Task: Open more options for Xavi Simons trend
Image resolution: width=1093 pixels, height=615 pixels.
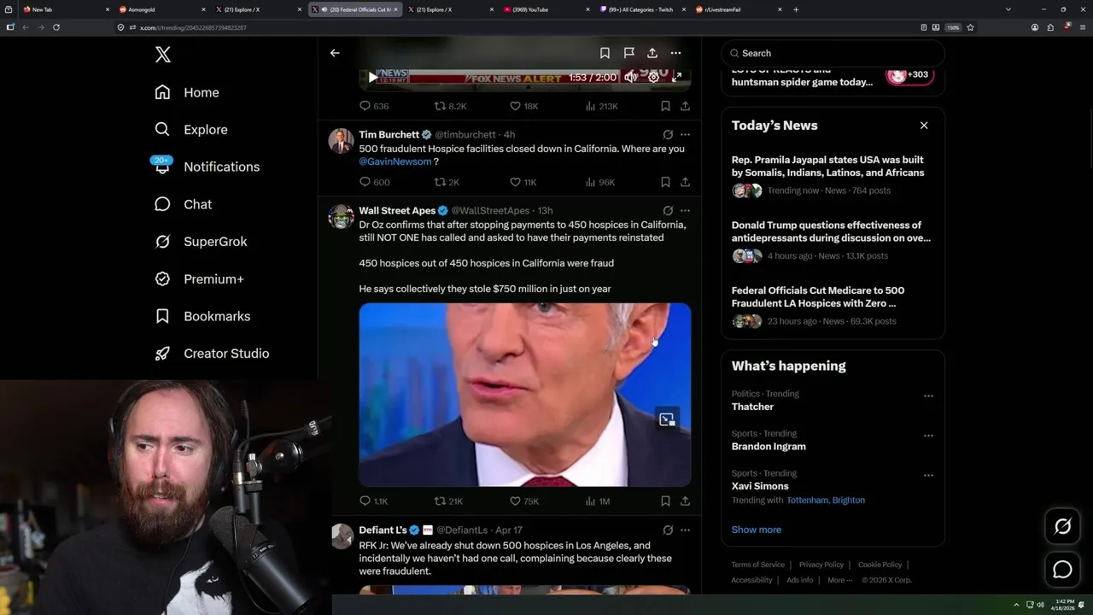Action: click(928, 475)
